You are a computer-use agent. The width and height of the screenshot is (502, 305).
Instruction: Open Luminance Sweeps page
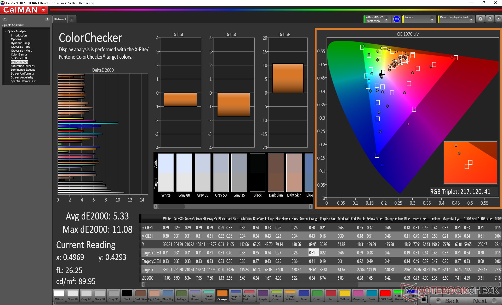(23, 70)
